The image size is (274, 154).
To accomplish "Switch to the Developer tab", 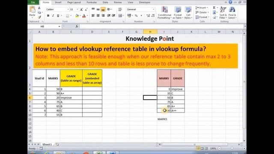I will 145,3.
